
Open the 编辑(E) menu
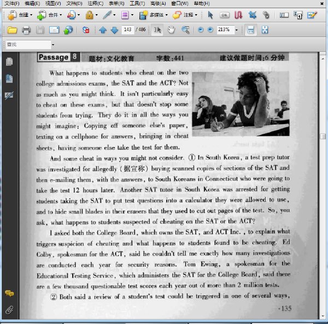[x=32, y=3]
